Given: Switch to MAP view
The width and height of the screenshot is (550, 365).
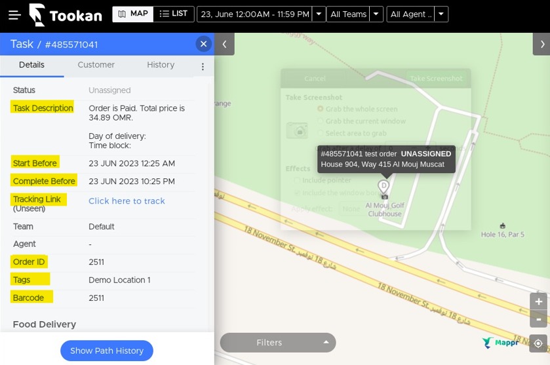Looking at the screenshot, I should point(133,14).
